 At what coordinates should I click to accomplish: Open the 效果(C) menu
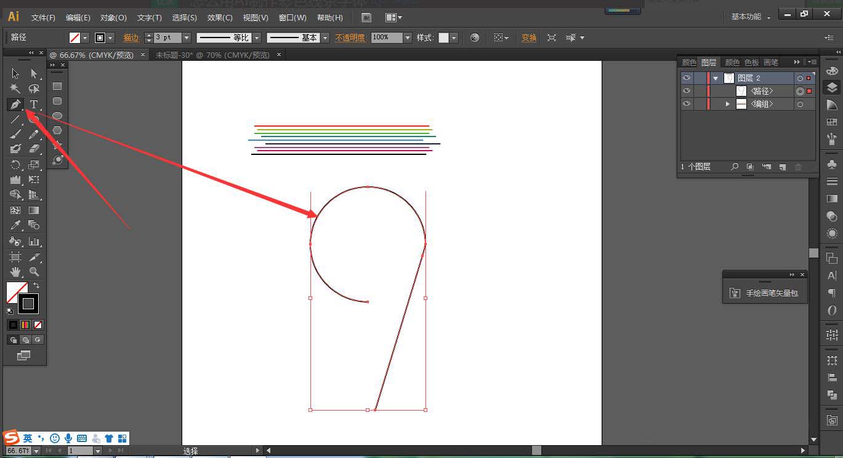click(x=220, y=18)
